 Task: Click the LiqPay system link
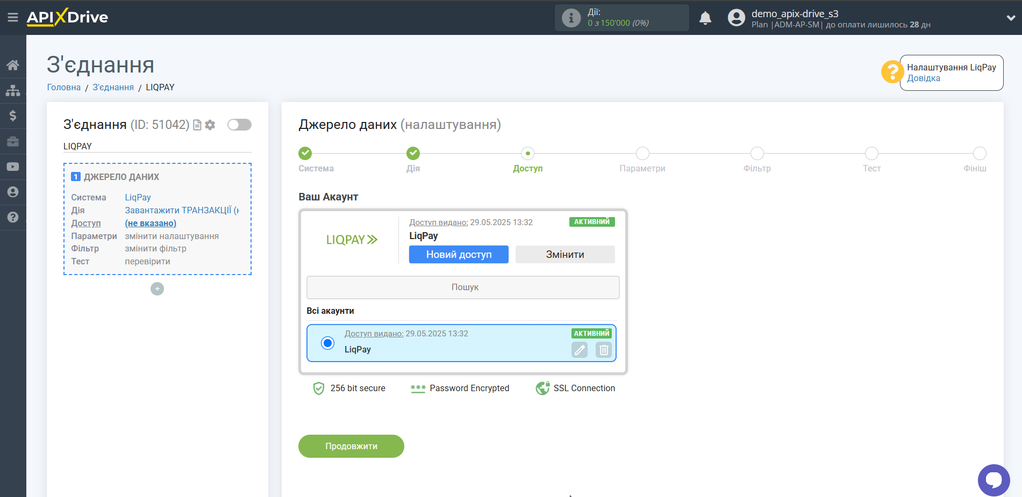(x=138, y=198)
